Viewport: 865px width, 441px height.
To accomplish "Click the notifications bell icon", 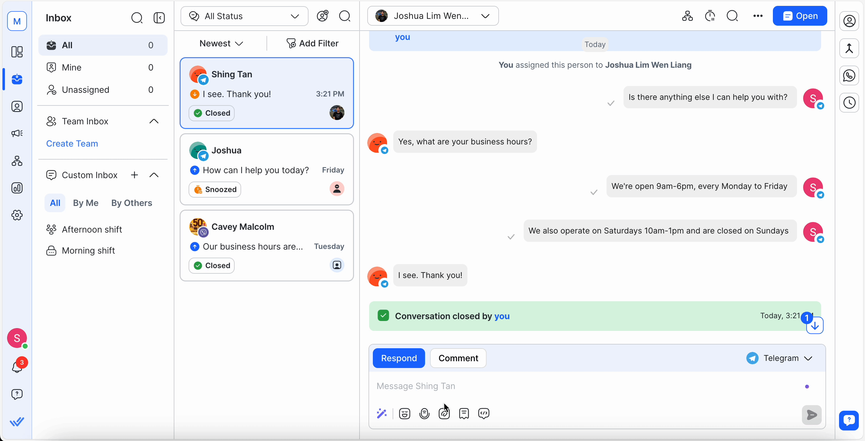I will [x=17, y=367].
